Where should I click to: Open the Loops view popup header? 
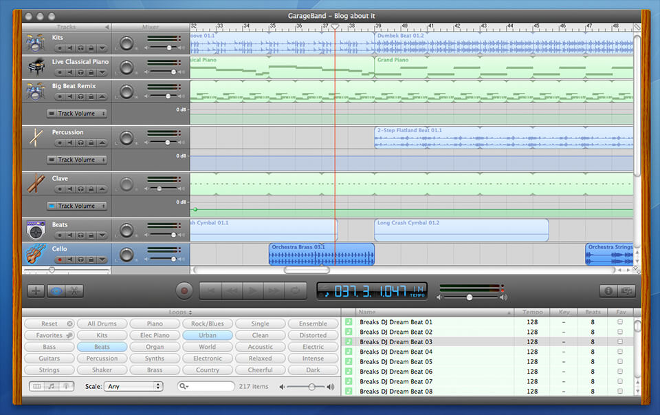[180, 312]
